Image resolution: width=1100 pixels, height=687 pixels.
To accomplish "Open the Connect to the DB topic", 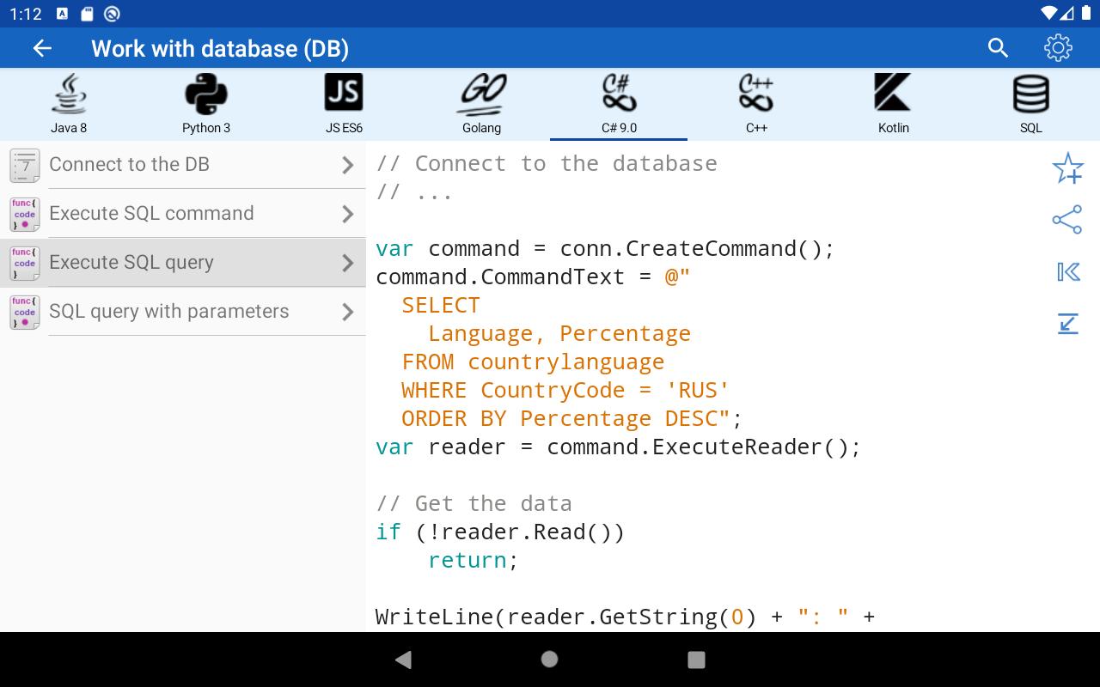I will point(183,165).
